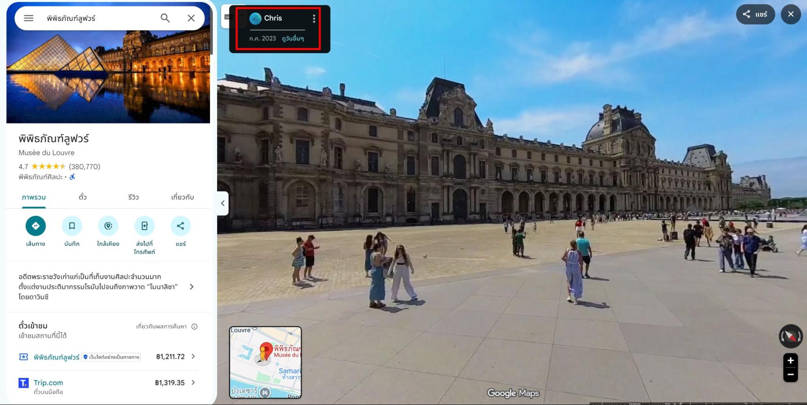Click the แชร์ button at top right
Image resolution: width=807 pixels, height=405 pixels.
(x=755, y=15)
